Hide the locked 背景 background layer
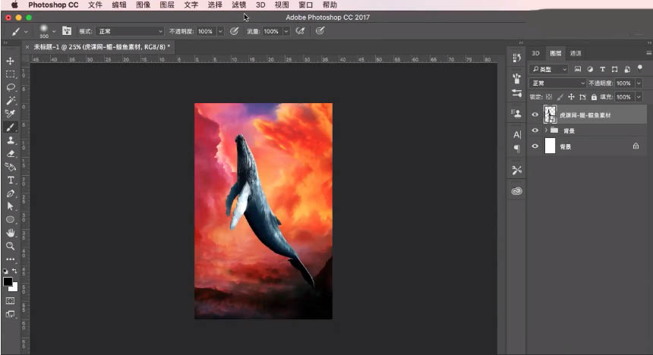The width and height of the screenshot is (653, 355). (x=535, y=146)
